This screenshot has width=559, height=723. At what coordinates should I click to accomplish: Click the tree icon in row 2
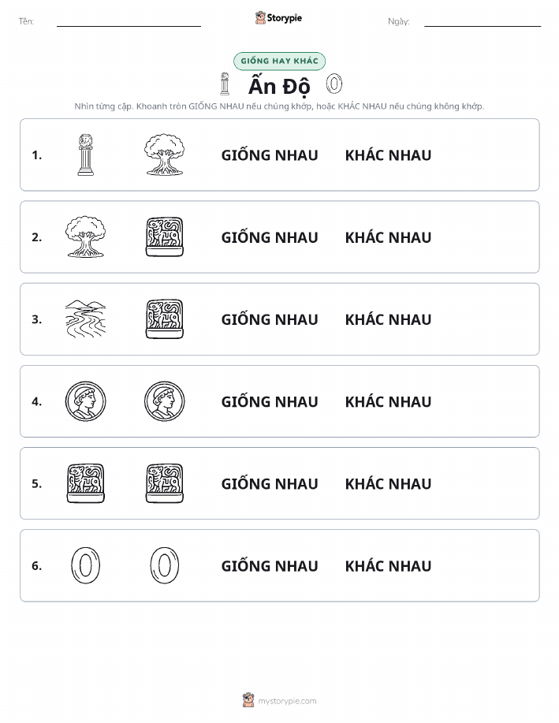[85, 237]
